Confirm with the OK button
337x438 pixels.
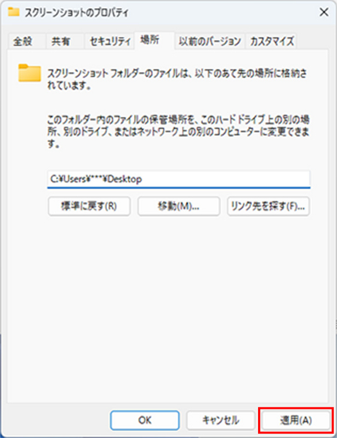pyautogui.click(x=145, y=420)
